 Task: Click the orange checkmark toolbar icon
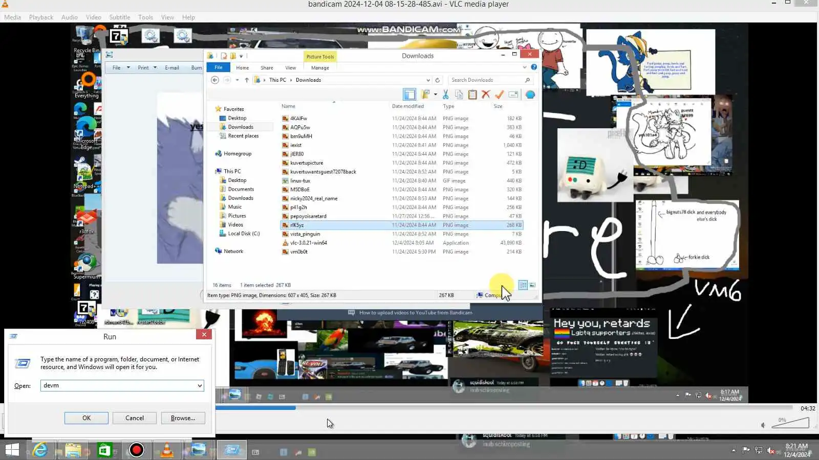499,95
